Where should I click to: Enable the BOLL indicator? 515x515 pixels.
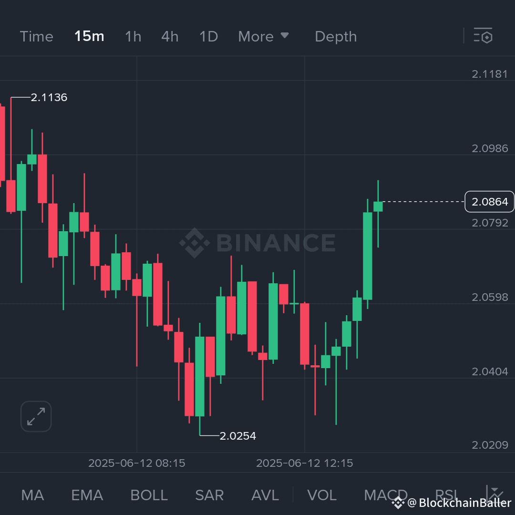coord(149,495)
